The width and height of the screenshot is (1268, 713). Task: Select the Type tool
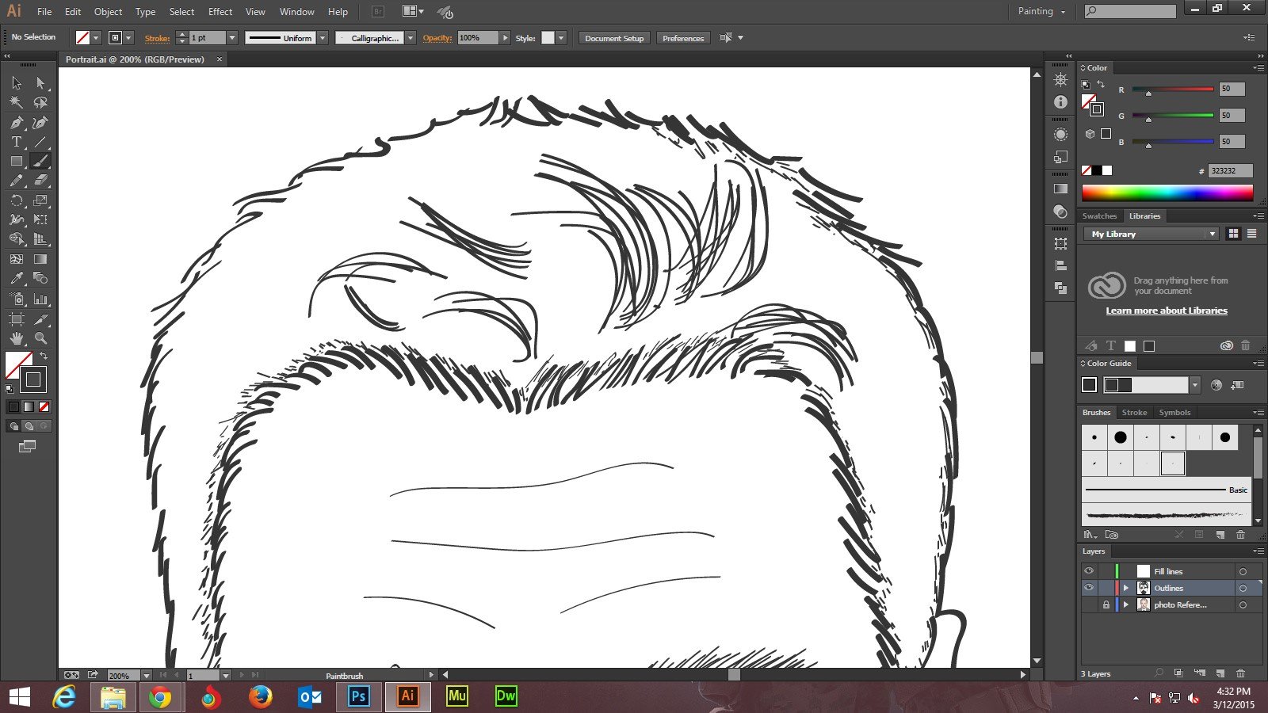pos(17,142)
